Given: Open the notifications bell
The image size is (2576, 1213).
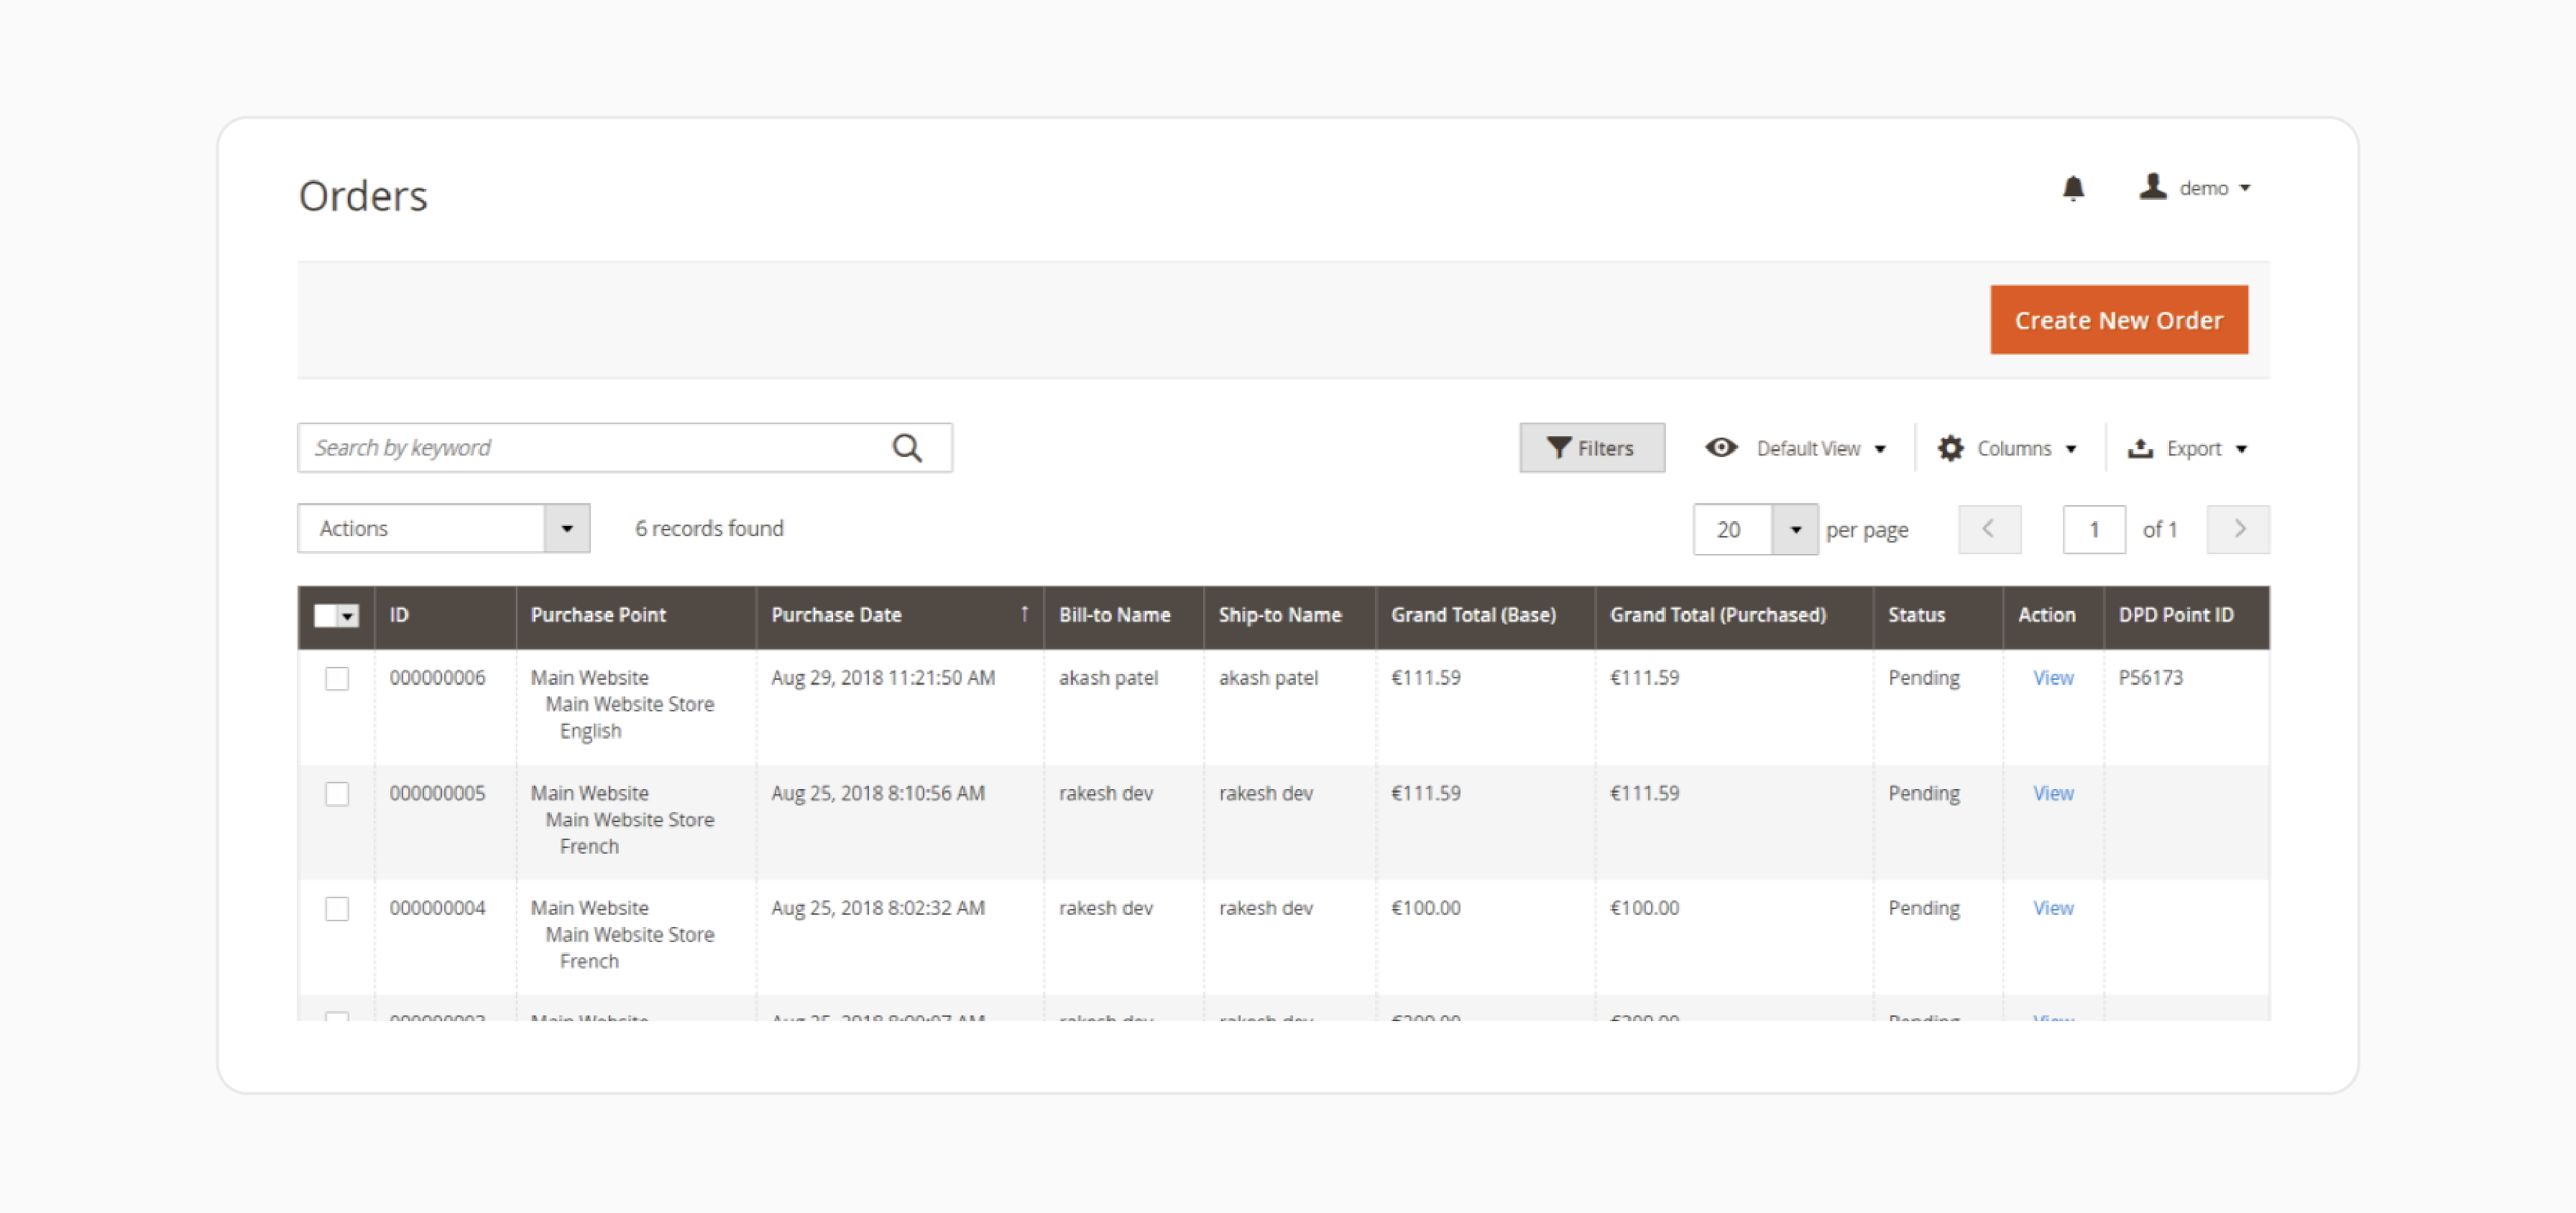Looking at the screenshot, I should pos(2073,188).
